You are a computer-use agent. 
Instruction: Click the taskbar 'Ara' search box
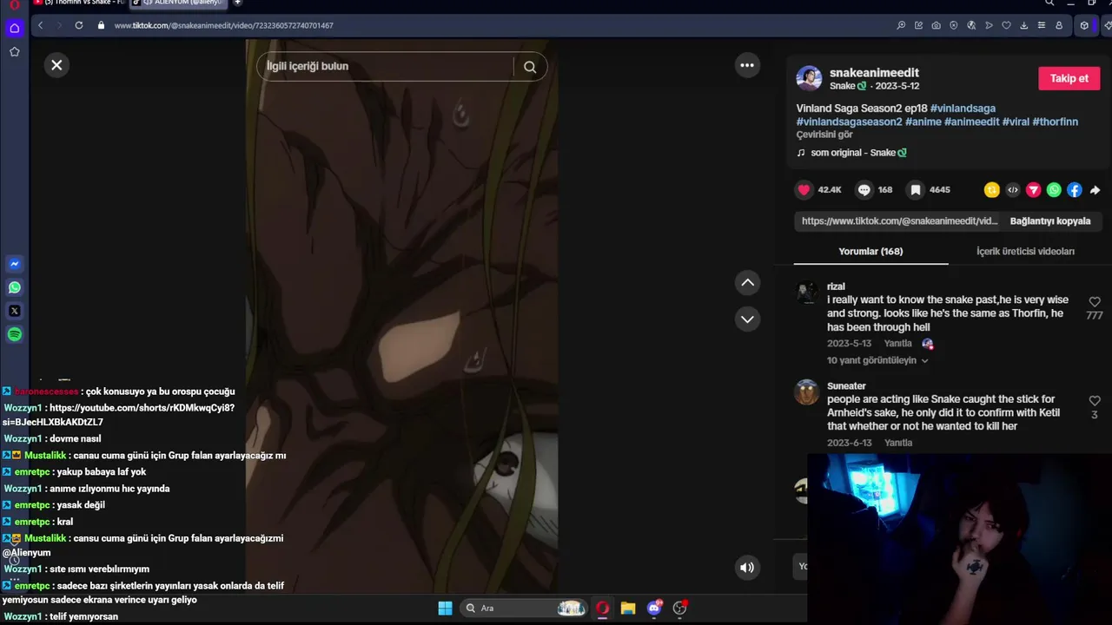coord(524,609)
